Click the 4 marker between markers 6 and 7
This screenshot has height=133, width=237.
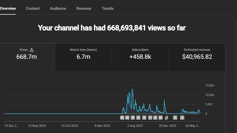pos(144,118)
